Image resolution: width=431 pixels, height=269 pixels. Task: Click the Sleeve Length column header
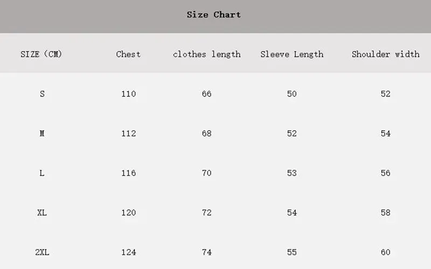292,54
